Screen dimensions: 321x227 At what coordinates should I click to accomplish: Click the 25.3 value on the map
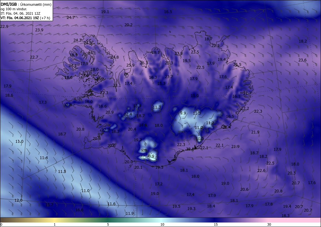click(169, 63)
